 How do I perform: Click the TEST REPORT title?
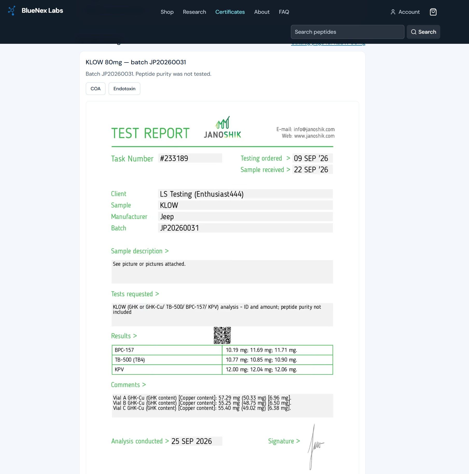[150, 133]
